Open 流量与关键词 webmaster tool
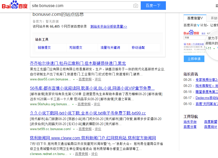 (110, 47)
